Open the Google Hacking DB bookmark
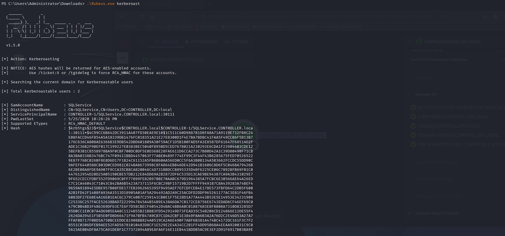 pos(340,27)
